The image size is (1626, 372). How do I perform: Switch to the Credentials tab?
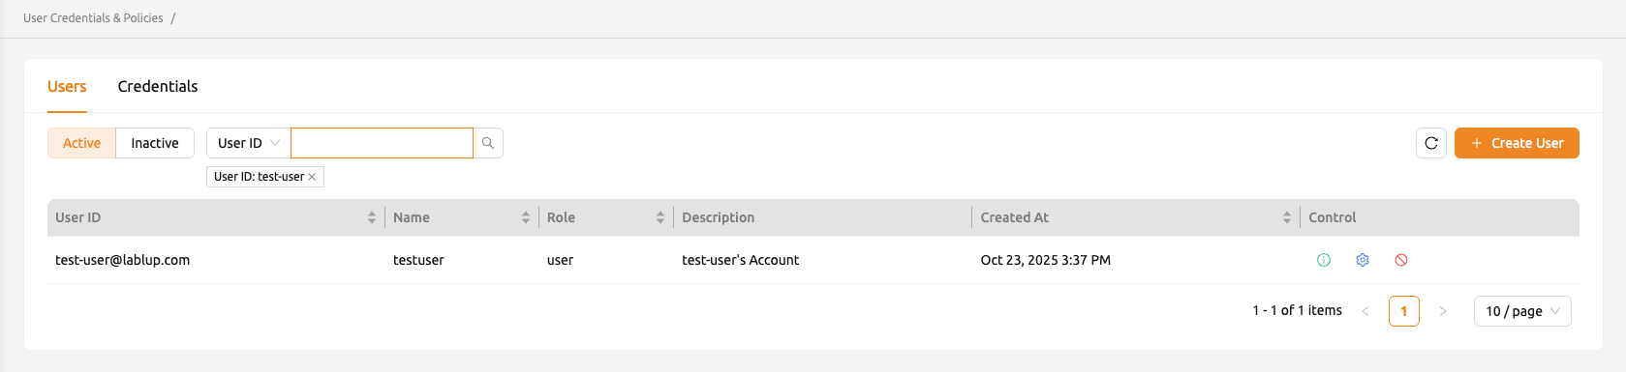pos(158,86)
